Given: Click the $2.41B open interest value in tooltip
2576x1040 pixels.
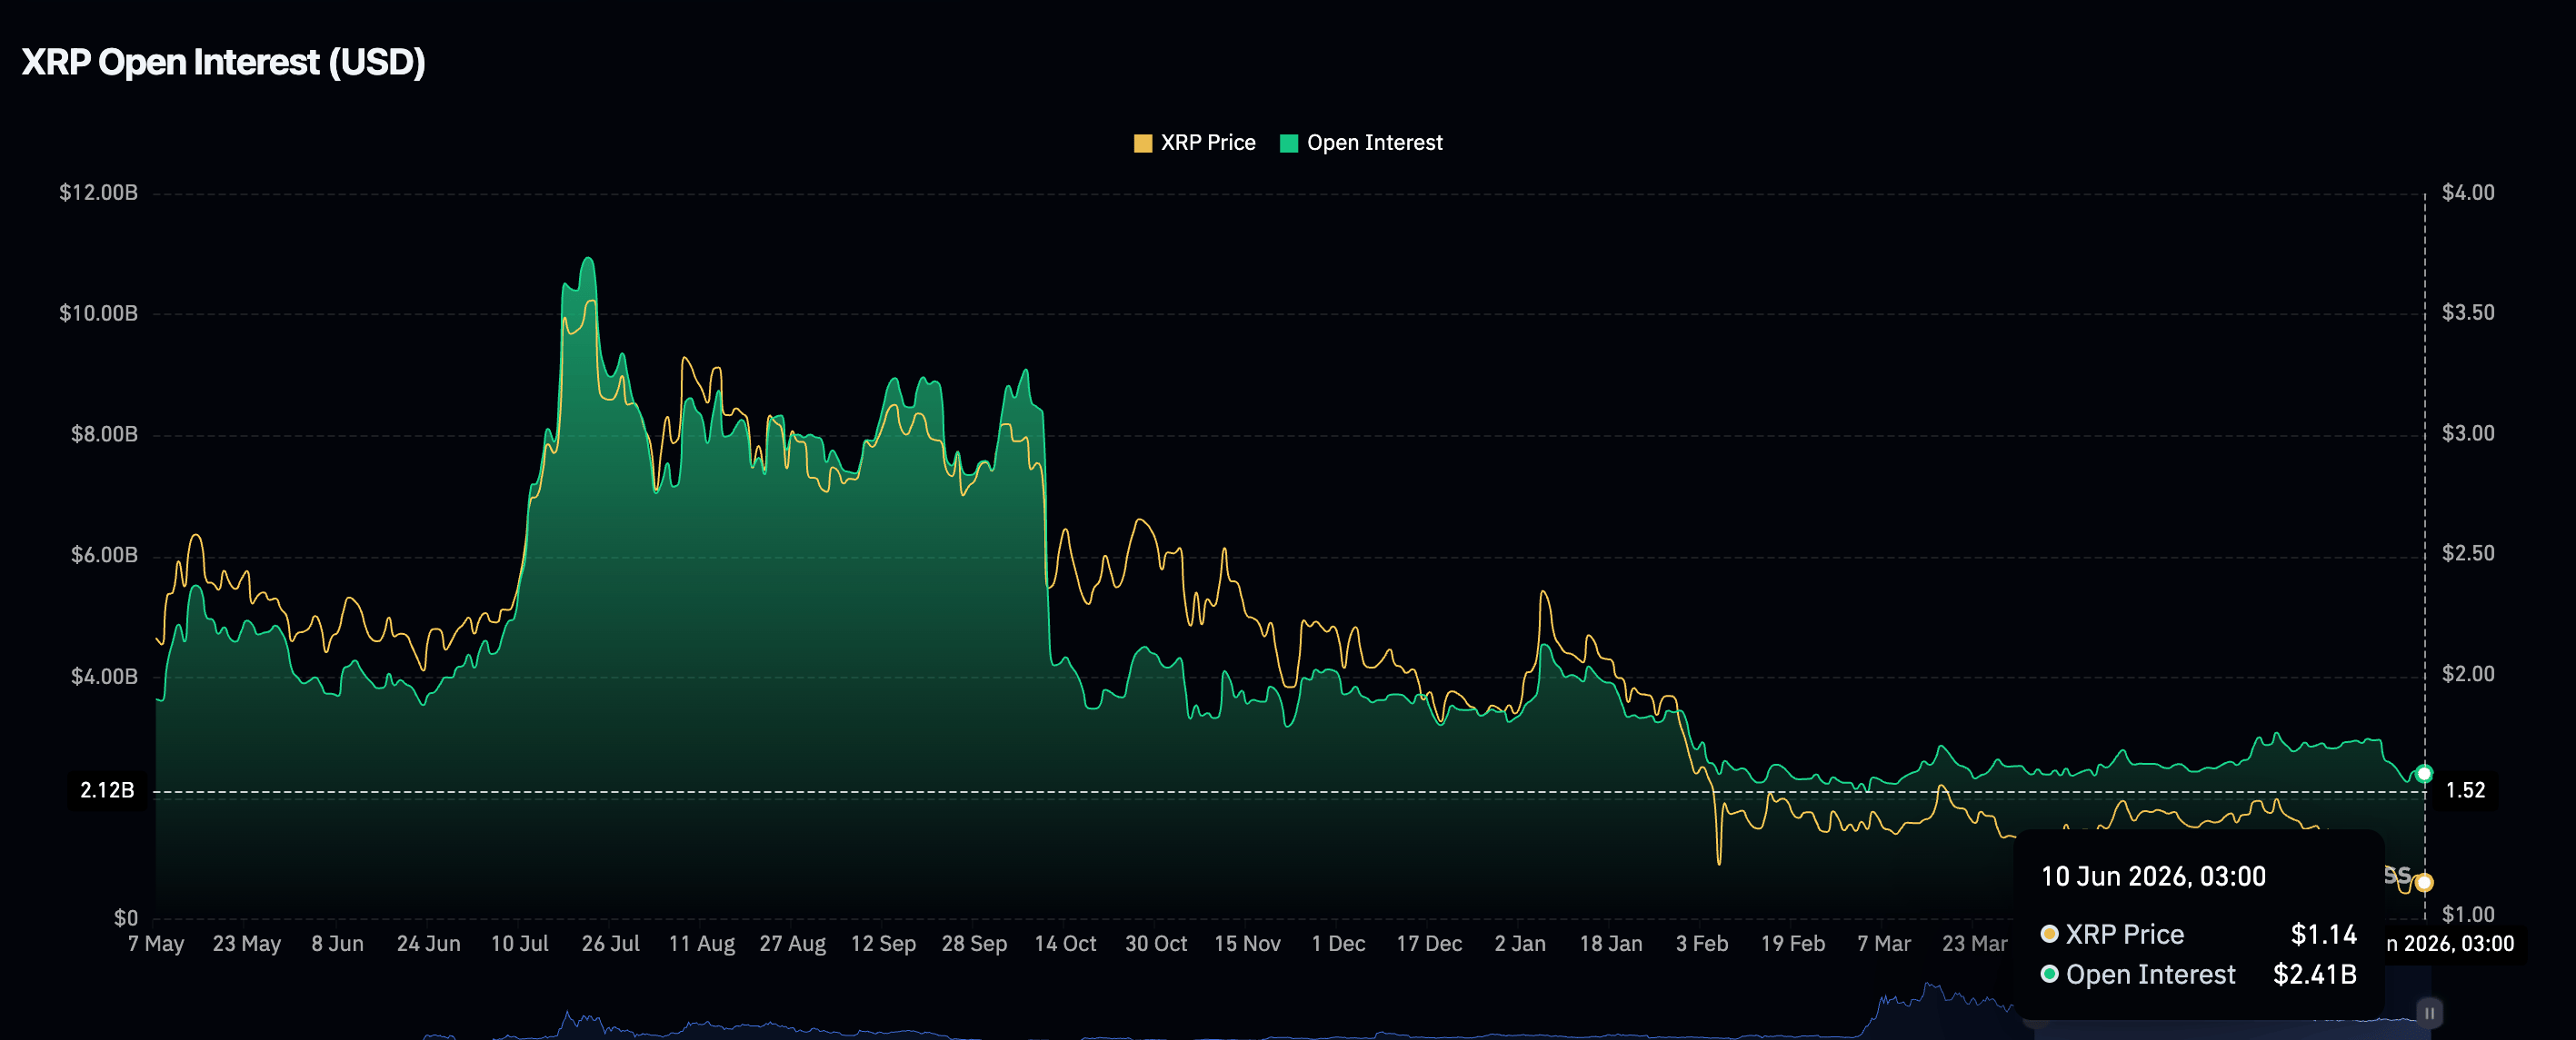Looking at the screenshot, I should pos(2315,974).
